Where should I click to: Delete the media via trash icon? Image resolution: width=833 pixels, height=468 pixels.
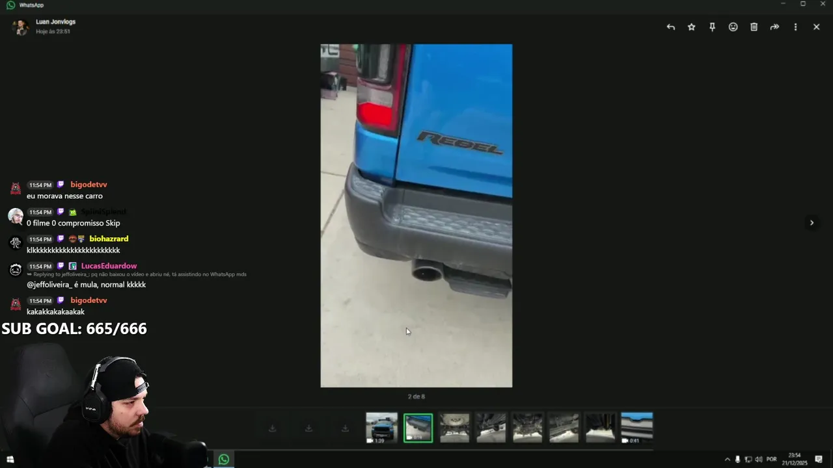click(x=754, y=27)
